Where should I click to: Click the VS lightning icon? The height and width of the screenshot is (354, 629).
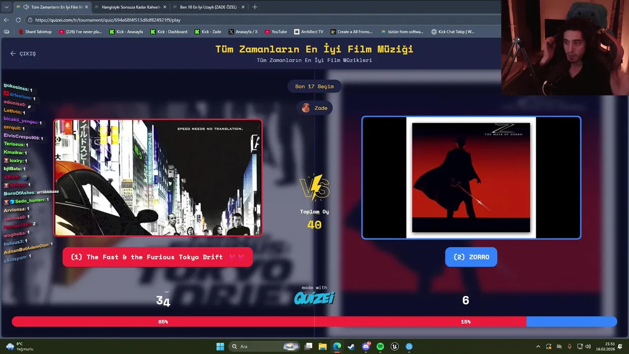coord(314,188)
